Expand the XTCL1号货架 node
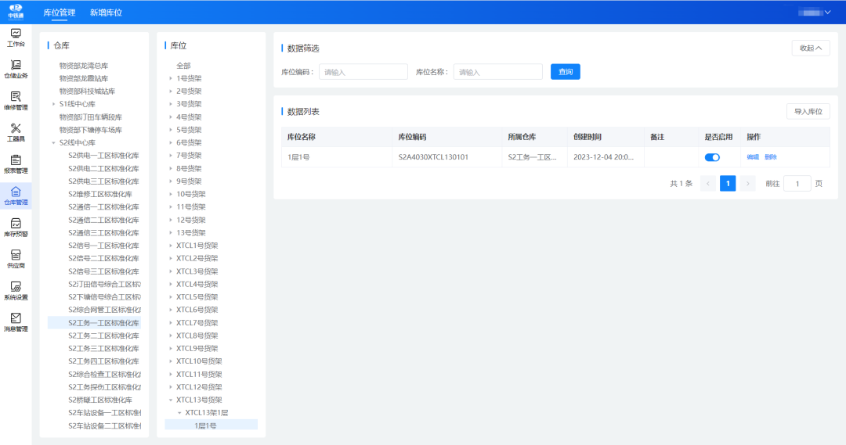 [171, 246]
